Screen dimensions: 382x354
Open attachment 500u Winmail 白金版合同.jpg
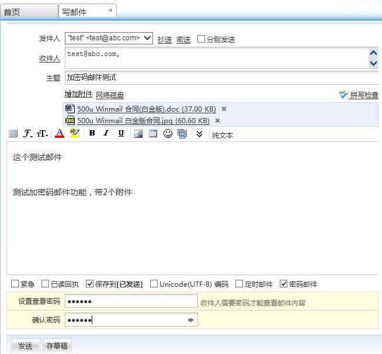pos(143,120)
